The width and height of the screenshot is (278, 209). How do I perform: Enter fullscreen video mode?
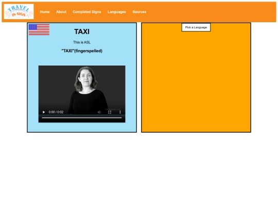click(x=110, y=112)
